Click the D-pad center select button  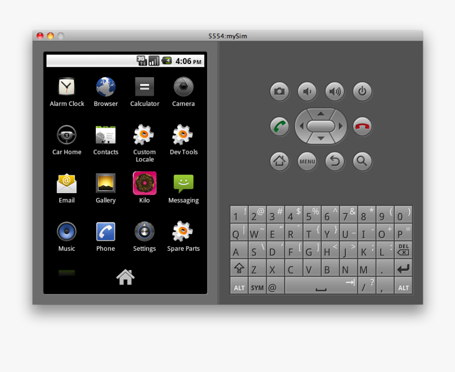pos(321,126)
